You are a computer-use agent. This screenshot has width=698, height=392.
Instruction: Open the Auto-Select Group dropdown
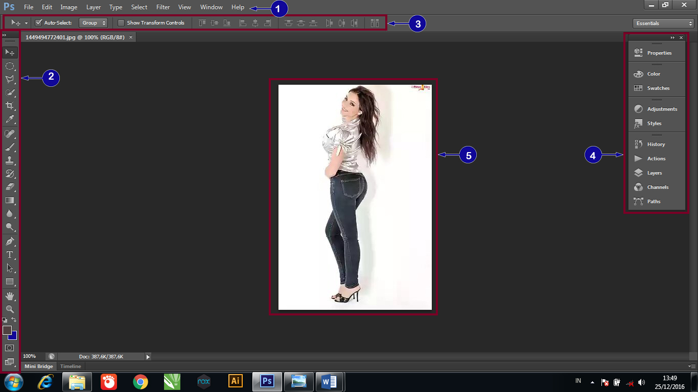[94, 22]
